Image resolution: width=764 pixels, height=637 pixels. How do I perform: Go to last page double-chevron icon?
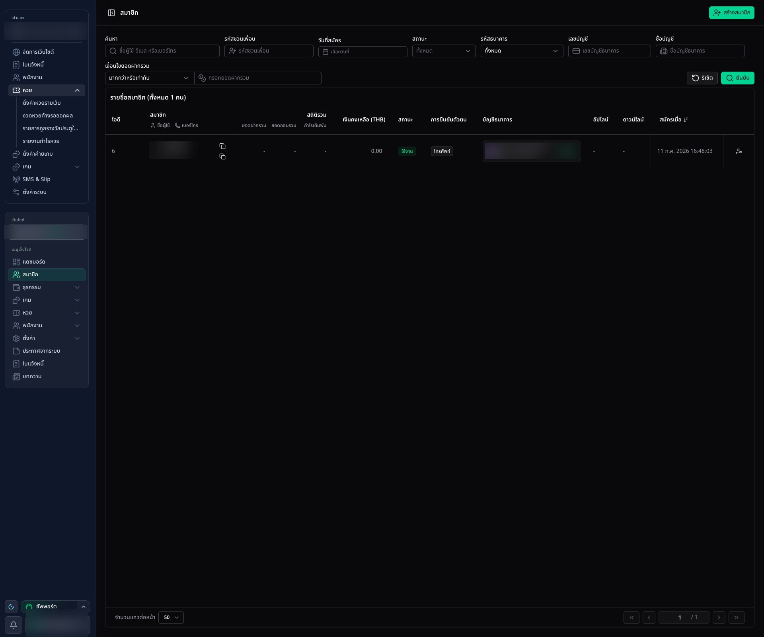pos(737,617)
